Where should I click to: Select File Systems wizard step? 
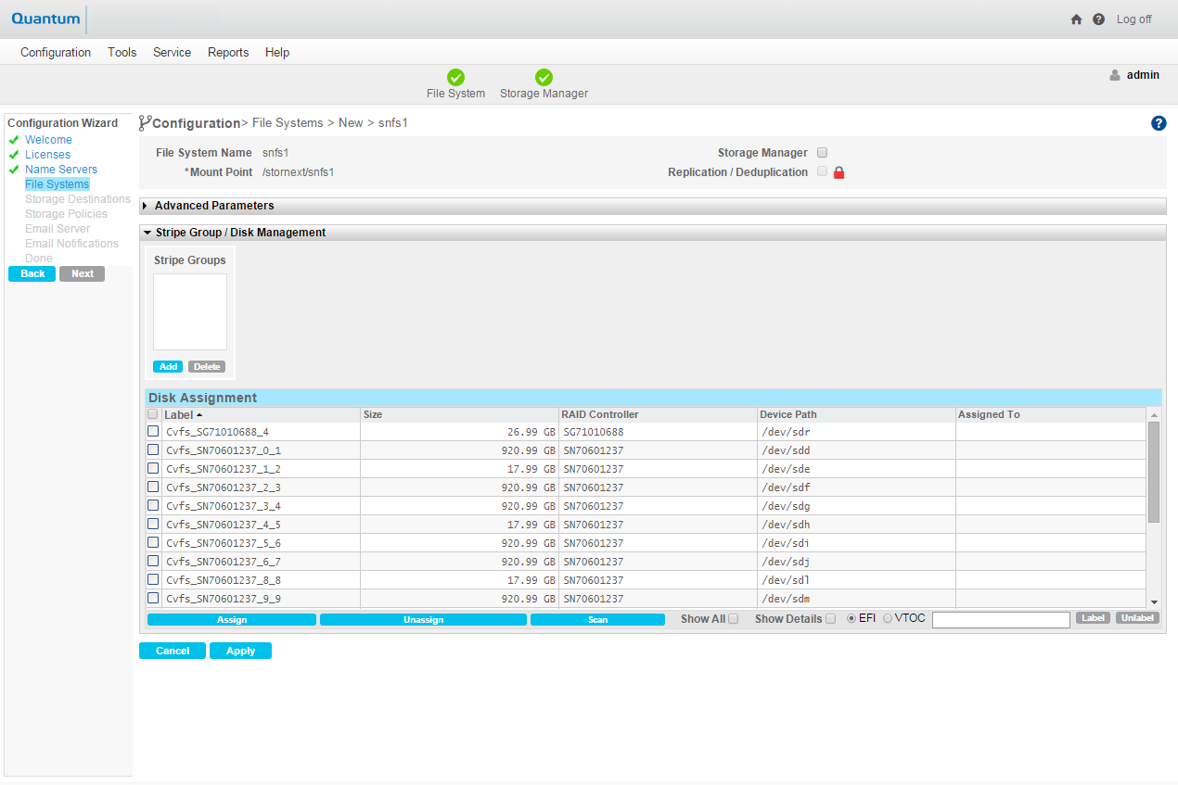[58, 184]
